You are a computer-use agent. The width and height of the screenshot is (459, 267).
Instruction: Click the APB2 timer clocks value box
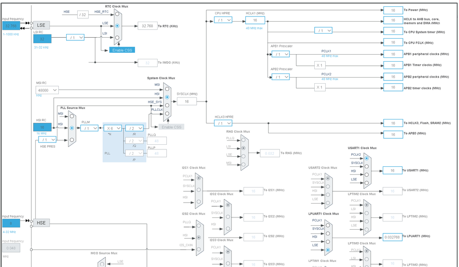(393, 87)
